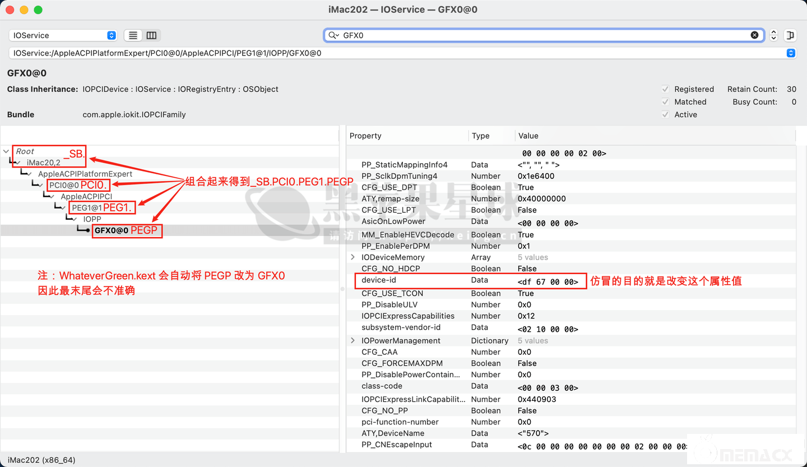Expand the IODeviceMemory array row

tap(353, 257)
